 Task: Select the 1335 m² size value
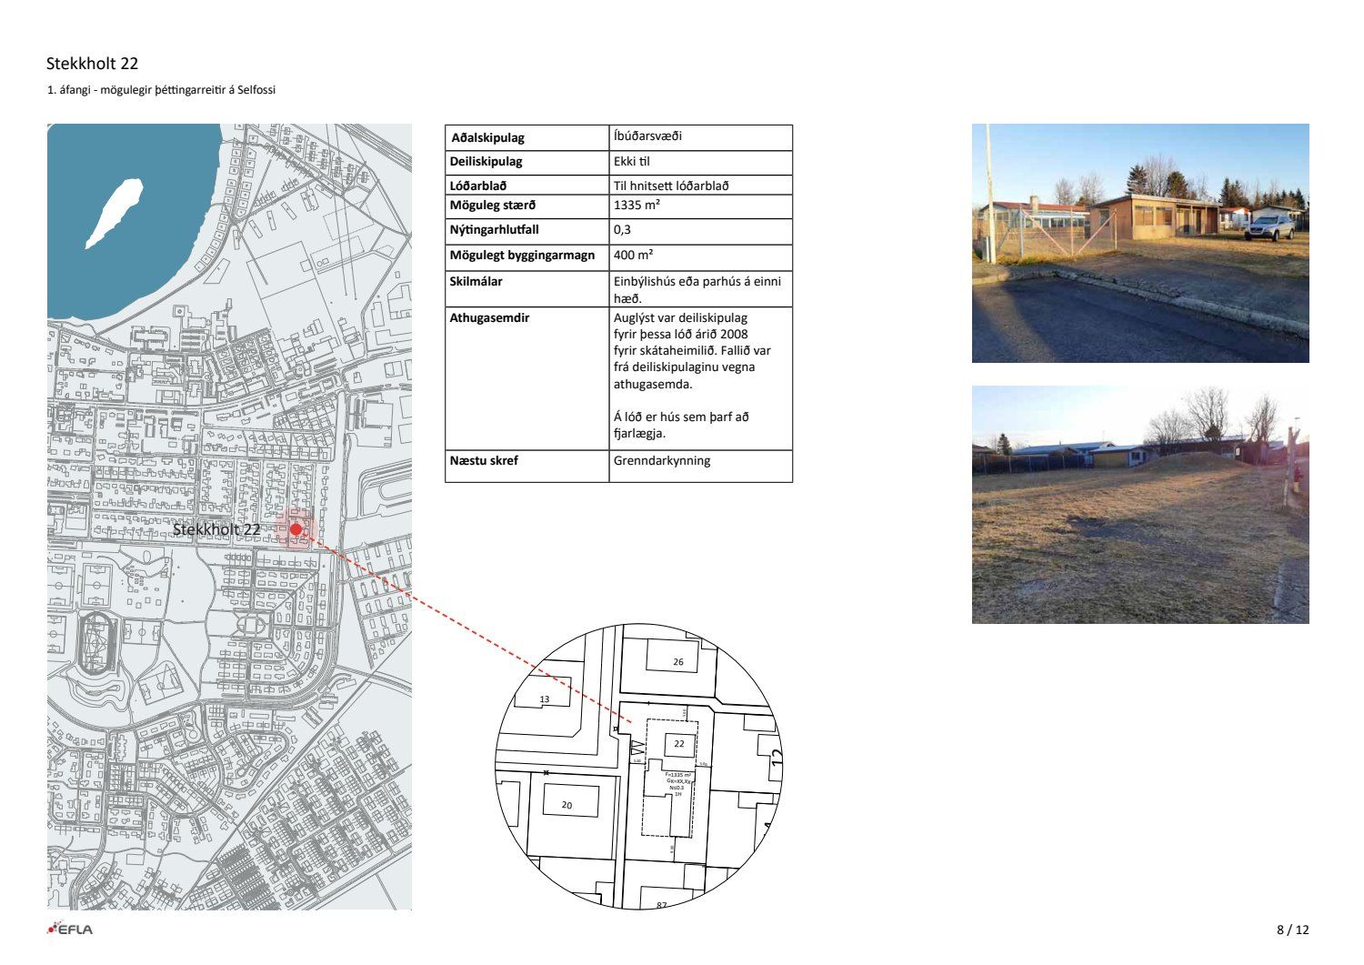(637, 206)
